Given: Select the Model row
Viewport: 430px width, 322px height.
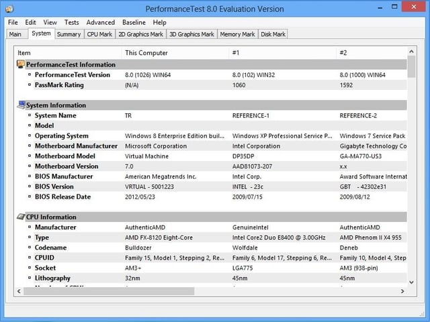Looking at the screenshot, I should click(211, 125).
